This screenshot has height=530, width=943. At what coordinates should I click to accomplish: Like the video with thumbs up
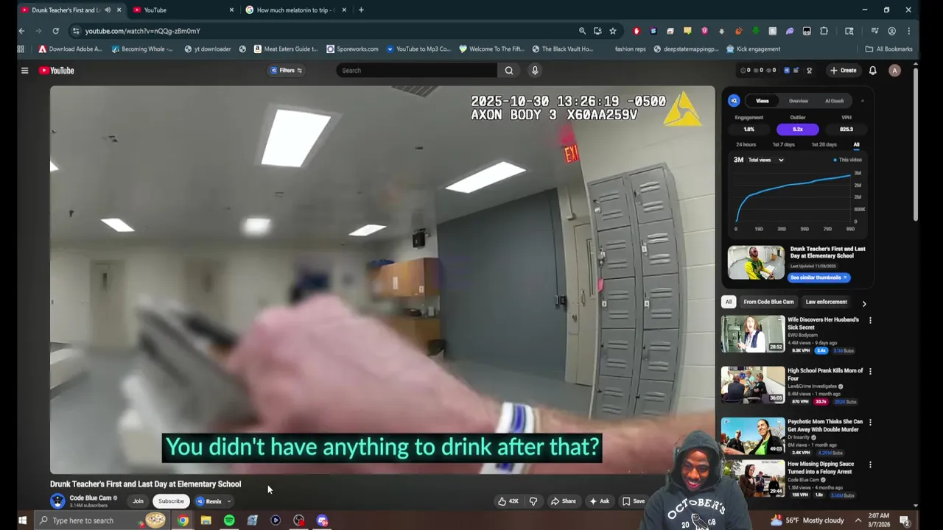pos(508,501)
